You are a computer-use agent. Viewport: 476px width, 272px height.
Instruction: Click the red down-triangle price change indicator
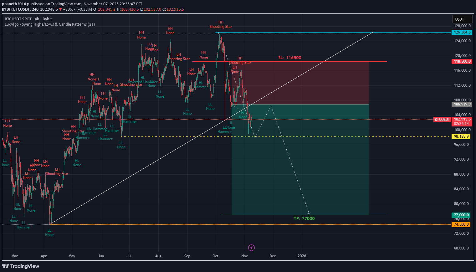pyautogui.click(x=60, y=9)
